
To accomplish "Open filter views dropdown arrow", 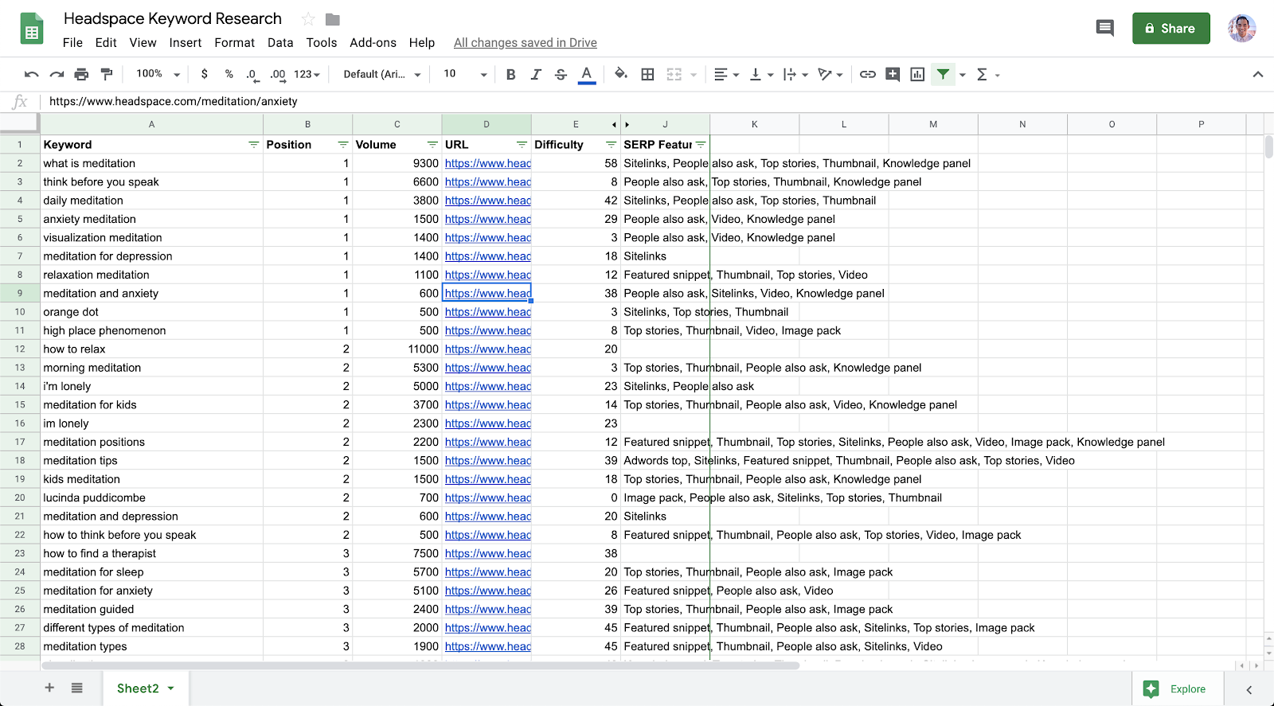I will coord(963,75).
